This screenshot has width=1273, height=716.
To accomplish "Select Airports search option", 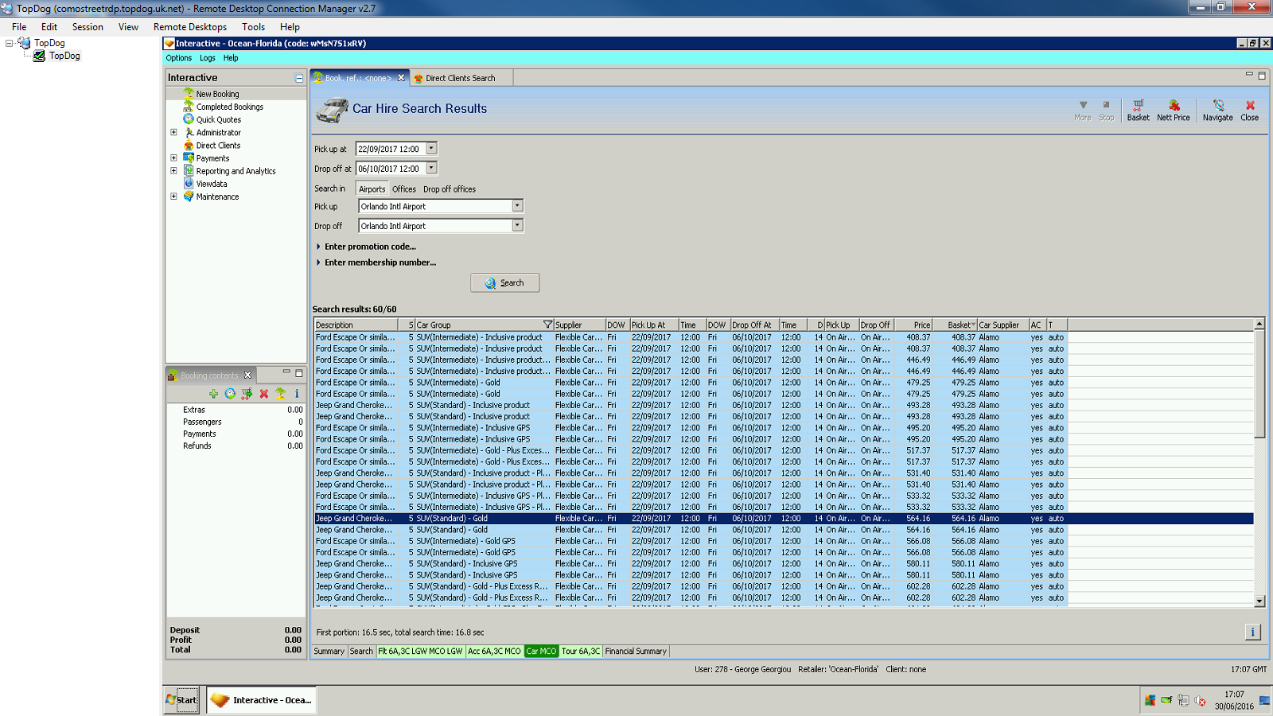I will click(372, 189).
